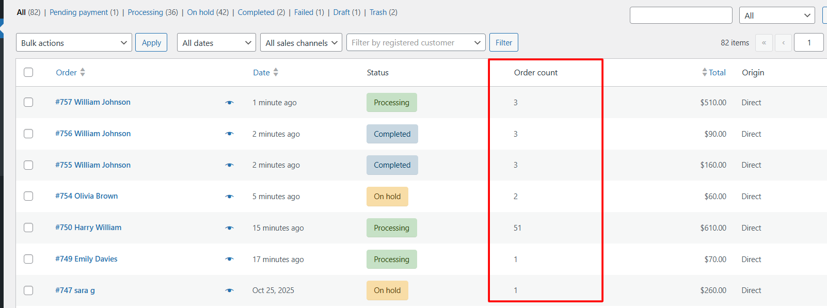Click the order search input field
The width and height of the screenshot is (827, 308).
(x=680, y=15)
